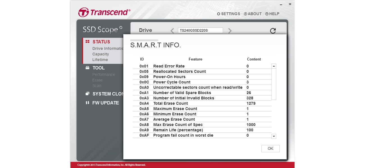Open FW Update via its arrows icon
365x168 pixels.
coord(87,103)
